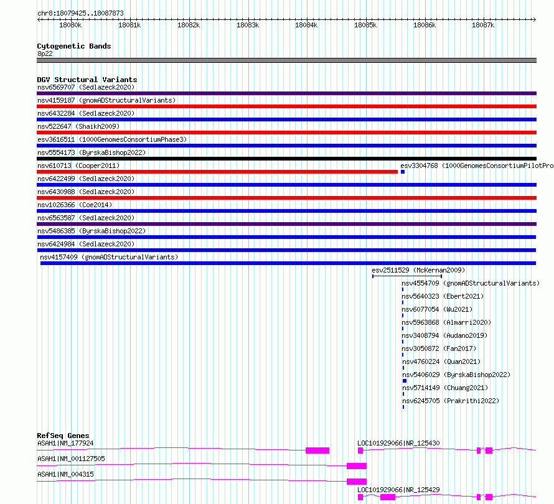Open esv2511529 (McKernan2009) label

418,270
